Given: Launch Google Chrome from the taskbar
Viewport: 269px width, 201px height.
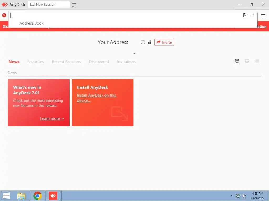Looking at the screenshot, I should click(38, 196).
